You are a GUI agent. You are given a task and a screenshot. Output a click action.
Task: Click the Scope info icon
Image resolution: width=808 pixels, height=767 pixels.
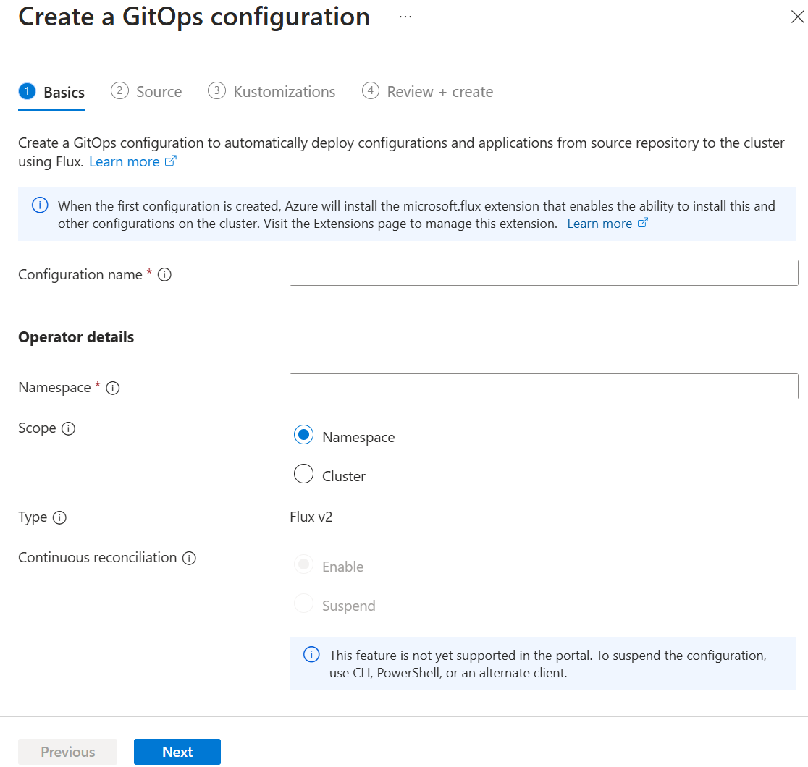68,428
